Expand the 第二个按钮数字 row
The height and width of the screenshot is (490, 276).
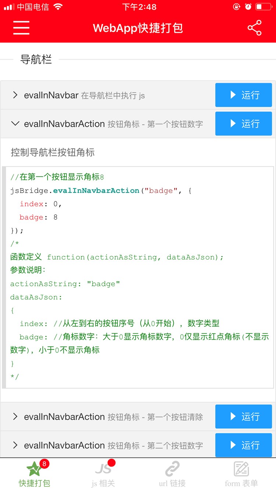click(108, 446)
